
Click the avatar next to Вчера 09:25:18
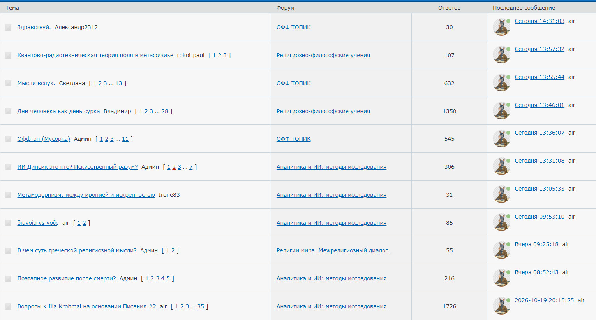point(501,250)
